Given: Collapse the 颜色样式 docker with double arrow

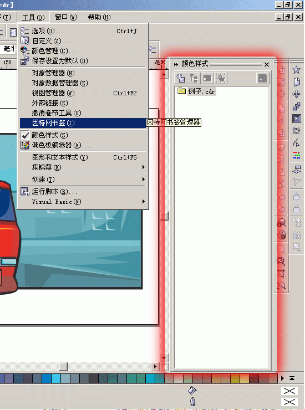Looking at the screenshot, I should [176, 64].
